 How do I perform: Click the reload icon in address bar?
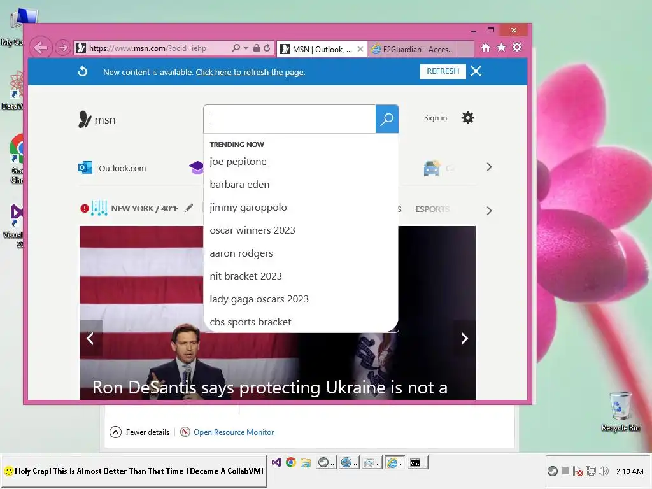coord(267,48)
